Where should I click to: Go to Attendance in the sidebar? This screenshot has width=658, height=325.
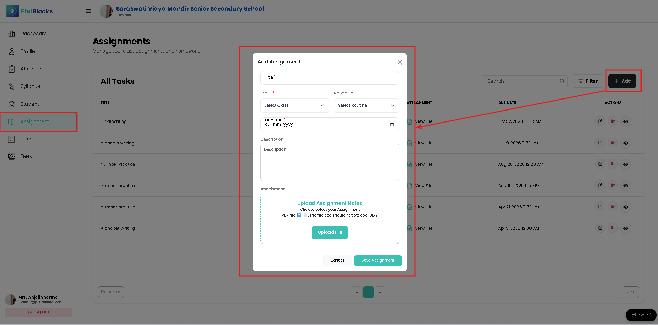(x=34, y=69)
